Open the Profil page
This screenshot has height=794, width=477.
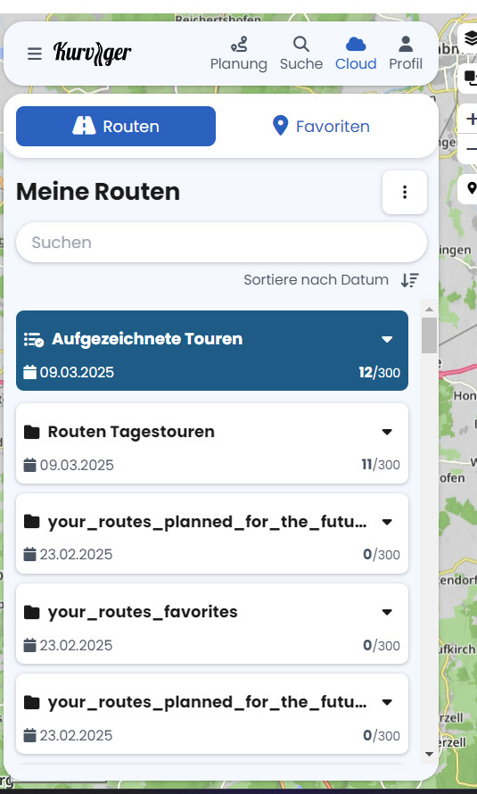406,54
